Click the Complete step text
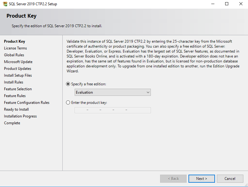Viewport: 248px width, 187px height. [x=12, y=123]
